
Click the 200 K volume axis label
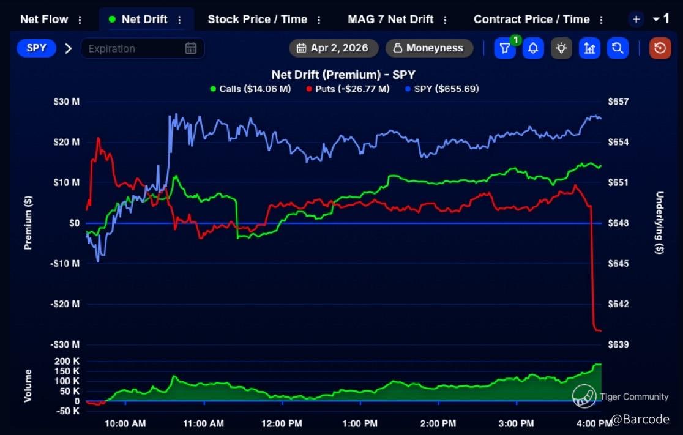pyautogui.click(x=67, y=361)
